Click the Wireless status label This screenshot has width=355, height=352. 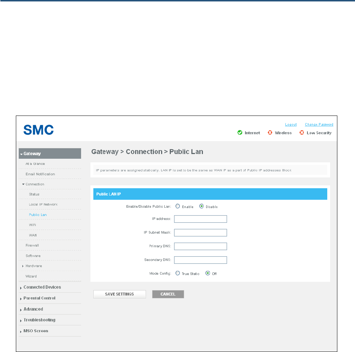pyautogui.click(x=283, y=133)
